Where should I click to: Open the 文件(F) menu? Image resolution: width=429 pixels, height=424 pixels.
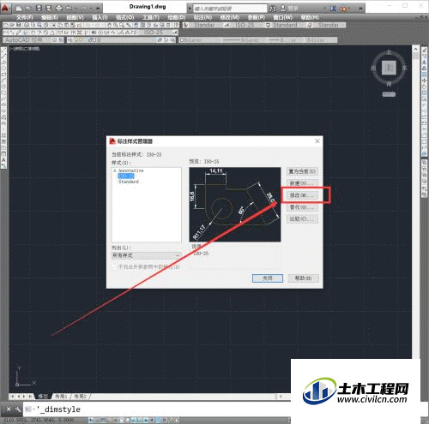(x=25, y=17)
